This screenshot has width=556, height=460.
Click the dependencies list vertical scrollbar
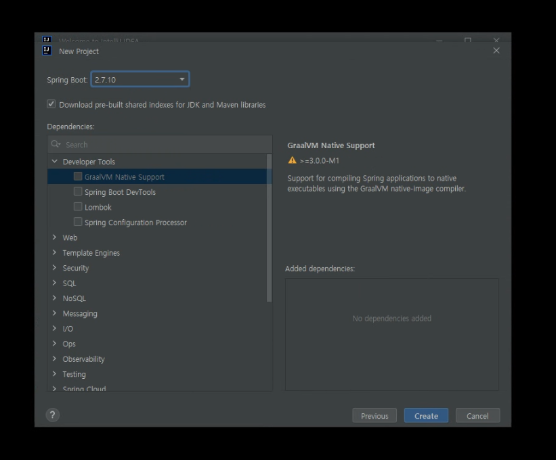pyautogui.click(x=269, y=228)
